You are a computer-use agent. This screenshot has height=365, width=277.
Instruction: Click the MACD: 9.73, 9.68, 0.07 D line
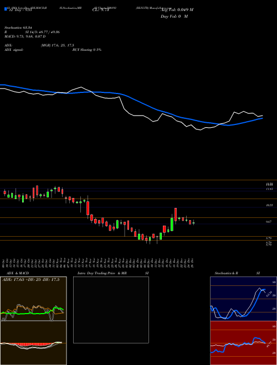coord(25,36)
